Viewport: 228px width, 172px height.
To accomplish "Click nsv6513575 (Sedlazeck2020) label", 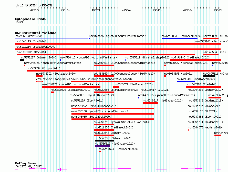I will pyautogui.click(x=70, y=90).
